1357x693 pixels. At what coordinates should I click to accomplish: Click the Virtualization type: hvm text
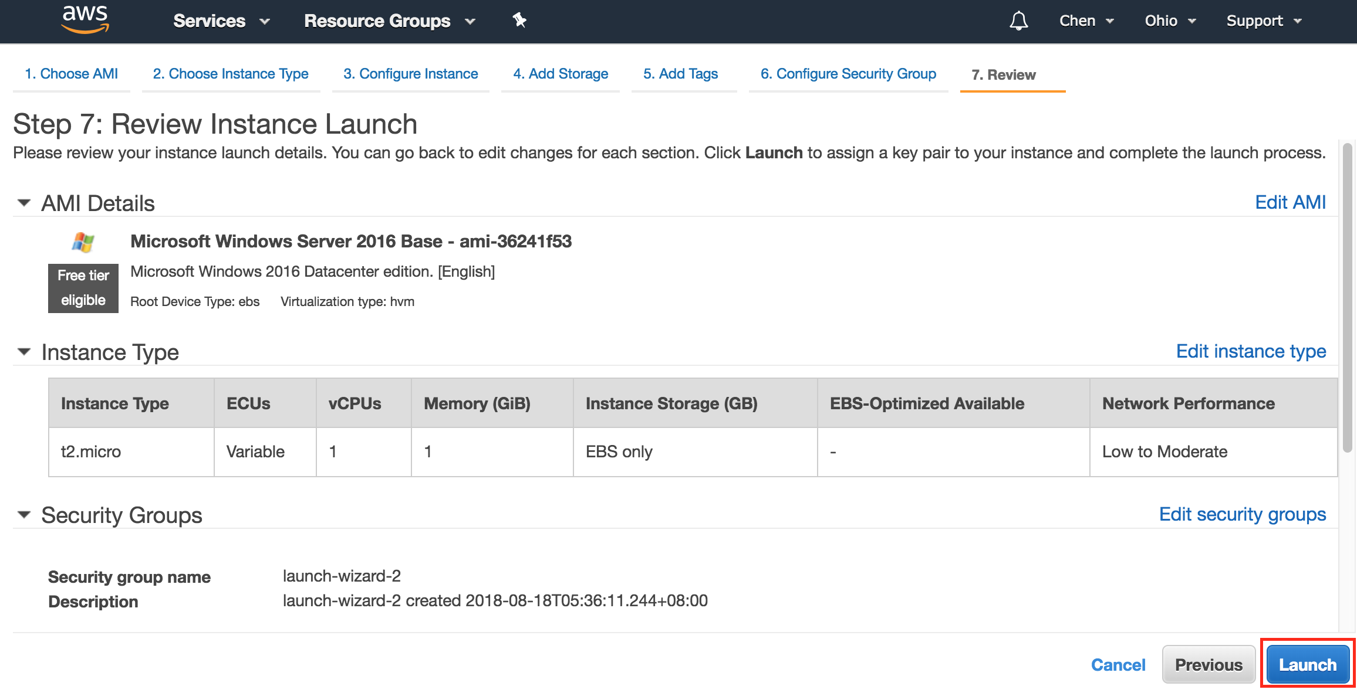point(347,301)
